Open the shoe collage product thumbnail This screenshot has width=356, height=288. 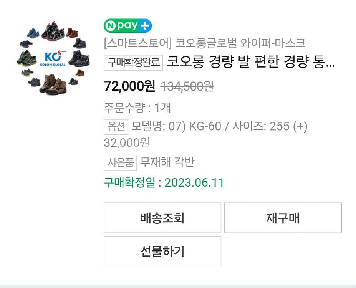[53, 58]
